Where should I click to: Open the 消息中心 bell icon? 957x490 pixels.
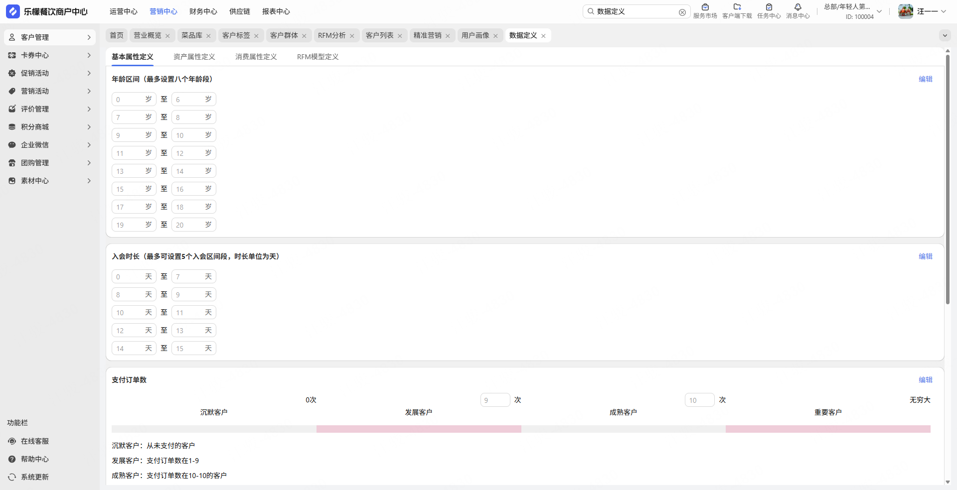(x=798, y=7)
